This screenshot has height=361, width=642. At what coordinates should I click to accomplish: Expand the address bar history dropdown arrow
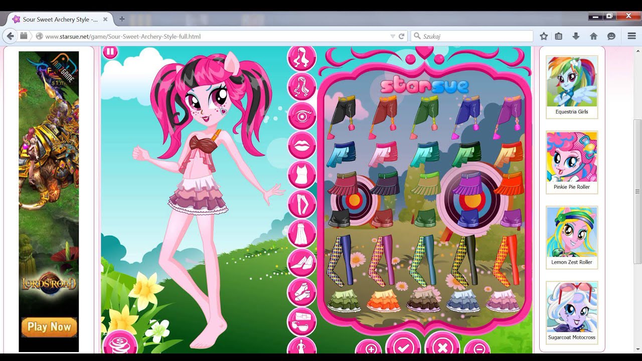[393, 36]
